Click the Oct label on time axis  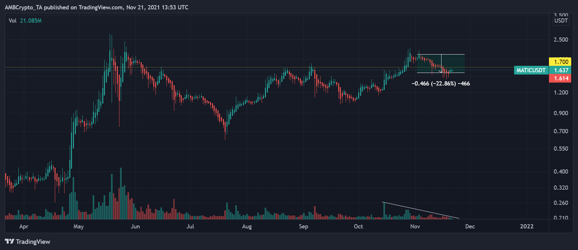(x=359, y=226)
